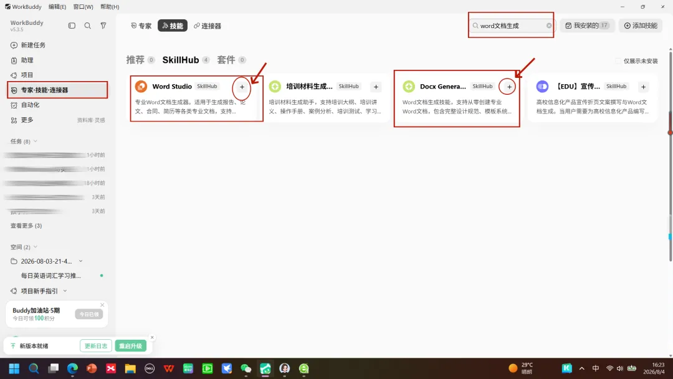Image resolution: width=673 pixels, height=379 pixels.
Task: Open Microsoft Edge from taskbar
Action: (72, 368)
